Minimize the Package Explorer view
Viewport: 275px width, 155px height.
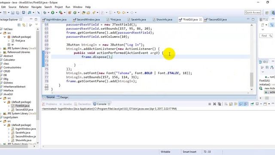[31, 19]
